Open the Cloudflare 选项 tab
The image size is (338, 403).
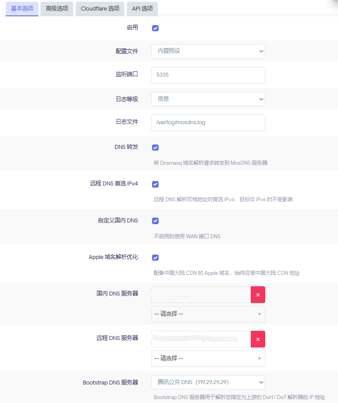point(100,9)
